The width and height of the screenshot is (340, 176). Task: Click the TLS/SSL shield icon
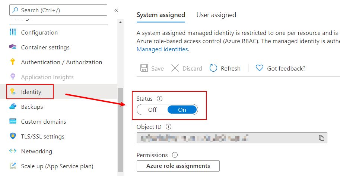click(x=13, y=136)
